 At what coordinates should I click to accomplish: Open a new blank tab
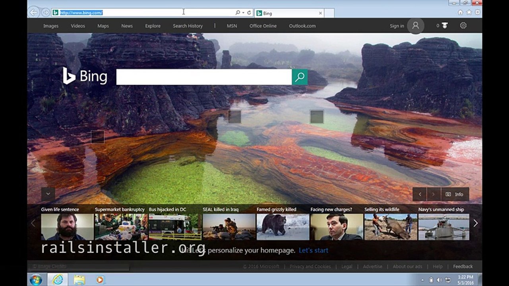pos(329,13)
